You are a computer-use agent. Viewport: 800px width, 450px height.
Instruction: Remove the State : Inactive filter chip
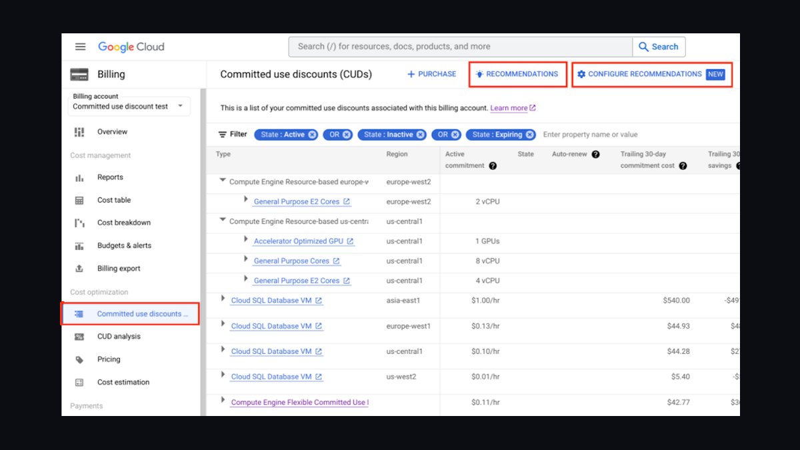pos(421,135)
